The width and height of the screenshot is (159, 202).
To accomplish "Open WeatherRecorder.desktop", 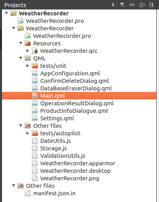I will point(75,171).
